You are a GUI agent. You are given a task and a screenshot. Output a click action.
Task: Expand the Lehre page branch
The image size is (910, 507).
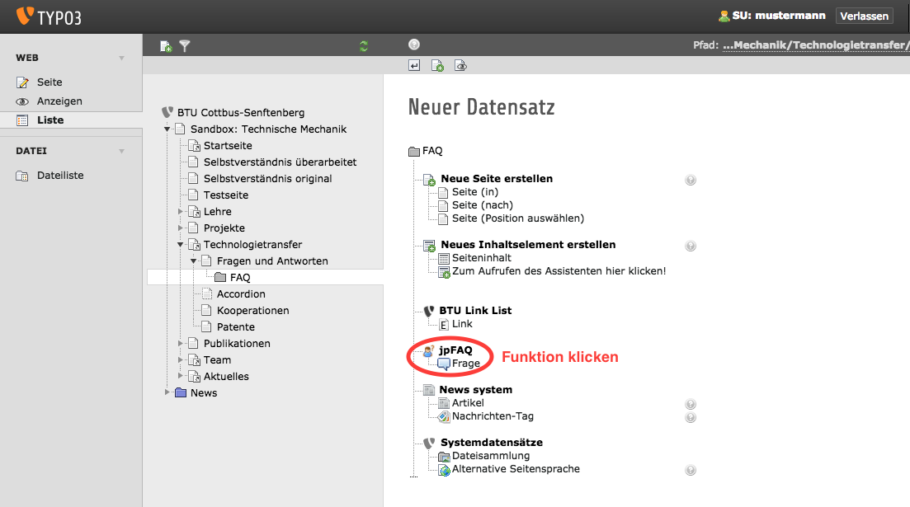(181, 212)
